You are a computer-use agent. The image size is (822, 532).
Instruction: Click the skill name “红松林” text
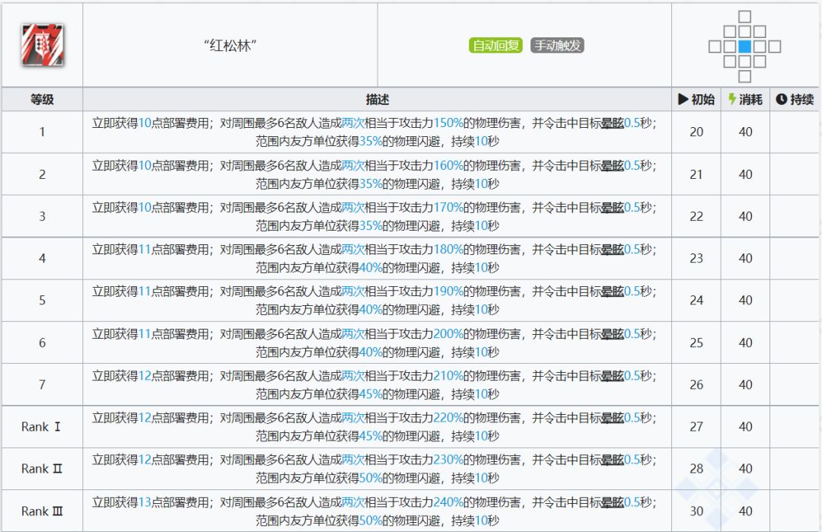(230, 46)
